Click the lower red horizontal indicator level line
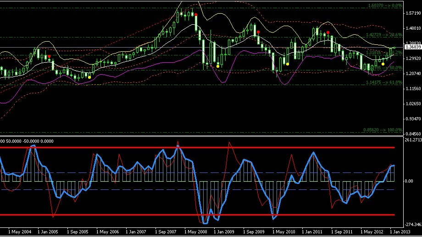The width and height of the screenshot is (422, 237). 197,215
